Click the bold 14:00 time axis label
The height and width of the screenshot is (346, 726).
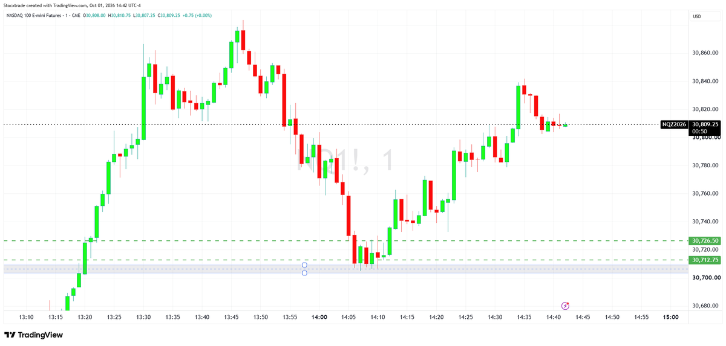(319, 317)
